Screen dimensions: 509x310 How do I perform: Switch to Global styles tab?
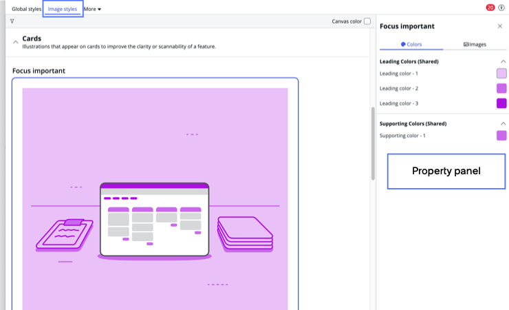pos(26,9)
